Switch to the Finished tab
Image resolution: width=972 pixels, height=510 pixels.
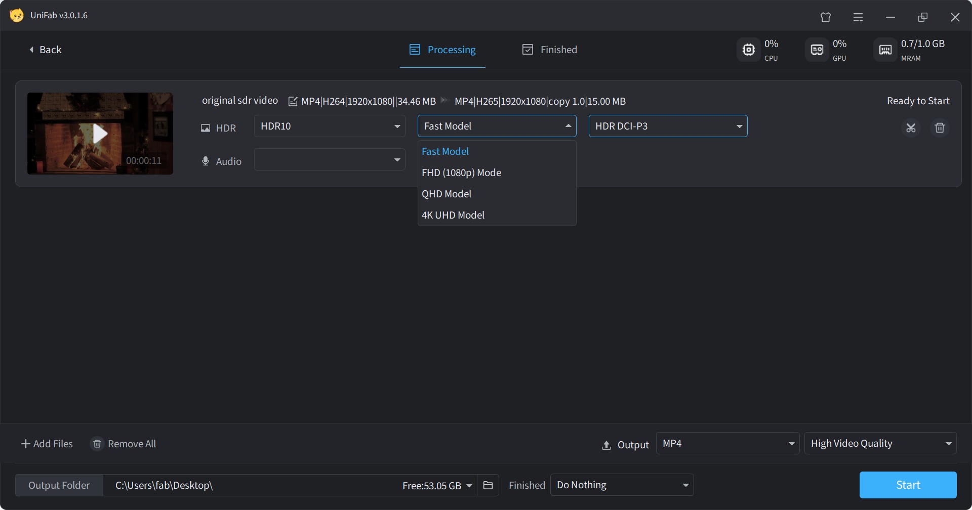click(x=550, y=50)
